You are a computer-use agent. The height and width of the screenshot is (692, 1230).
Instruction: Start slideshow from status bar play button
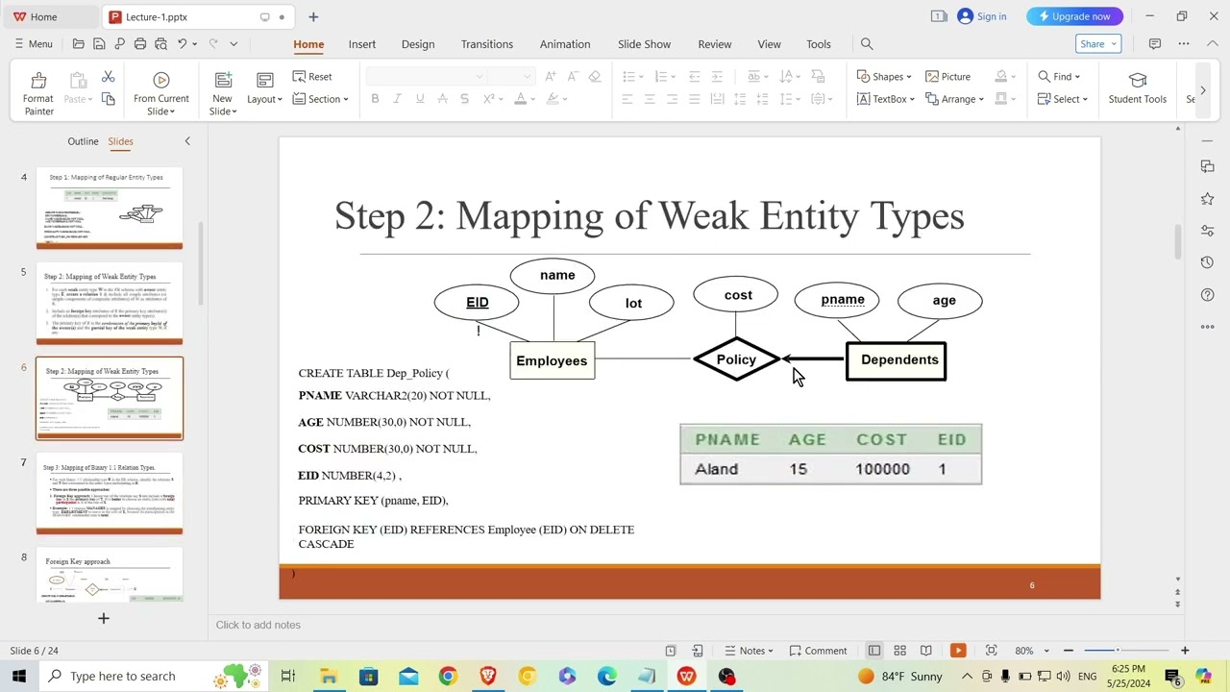[958, 651]
